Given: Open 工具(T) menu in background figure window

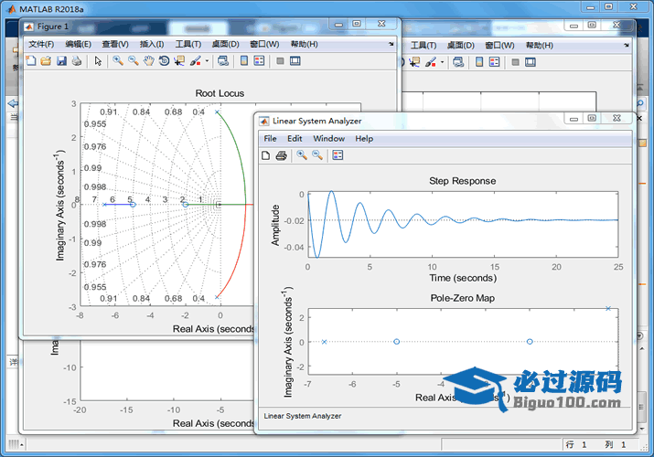Looking at the screenshot, I should (x=423, y=46).
